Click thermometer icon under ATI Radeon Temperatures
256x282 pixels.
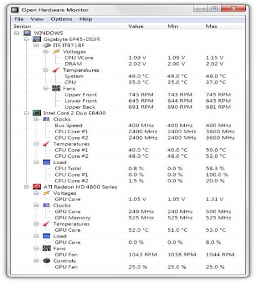(x=47, y=224)
